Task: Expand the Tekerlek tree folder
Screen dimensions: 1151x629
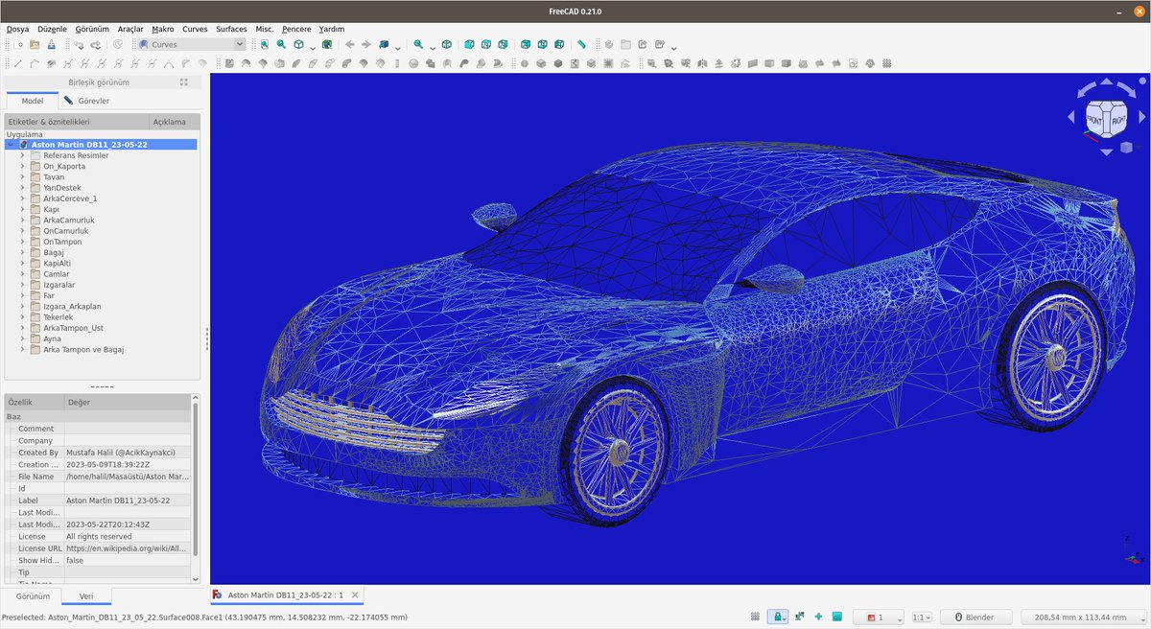Action: pyautogui.click(x=22, y=316)
